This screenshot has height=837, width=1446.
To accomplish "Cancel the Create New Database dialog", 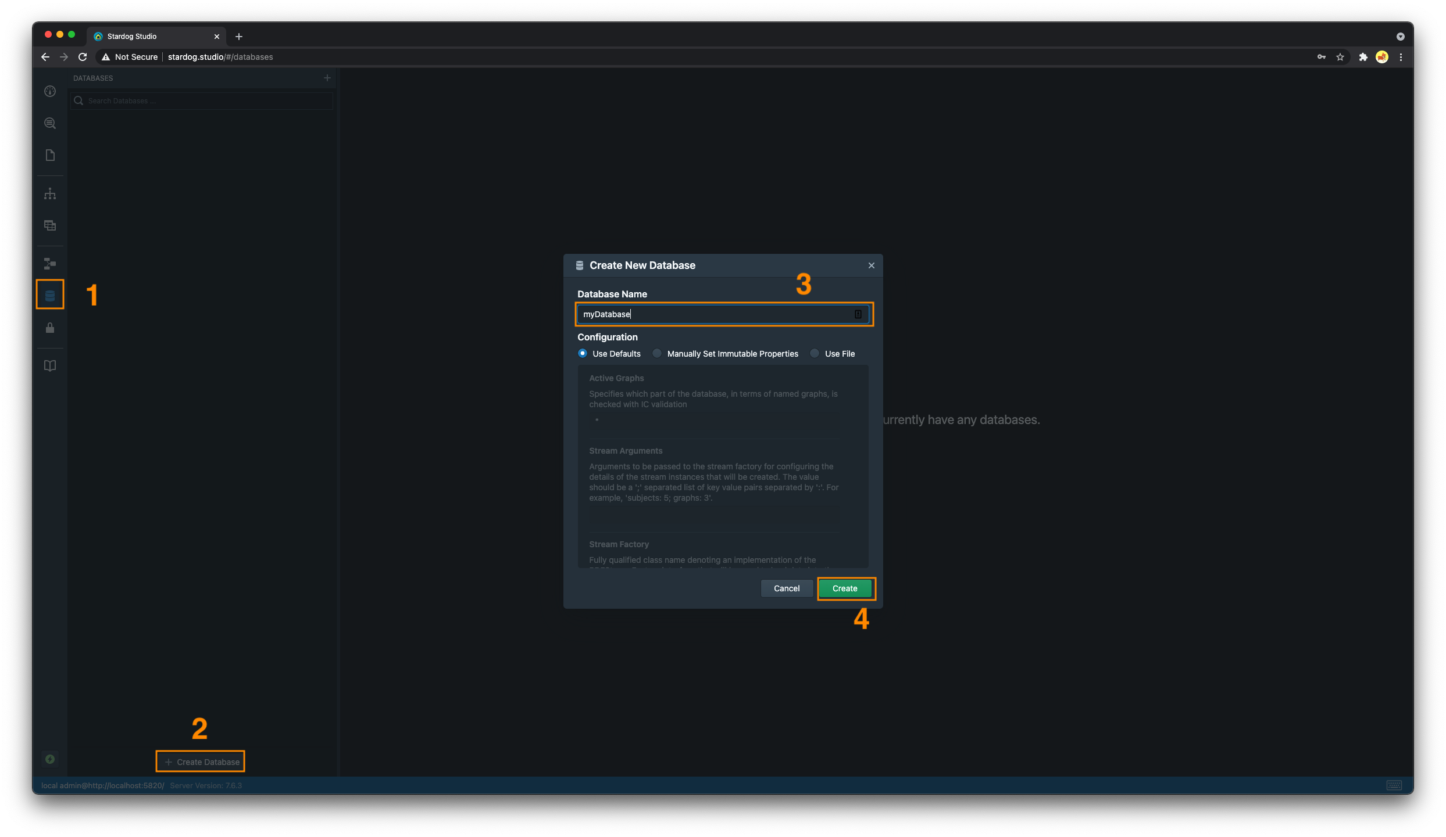I will (x=786, y=588).
